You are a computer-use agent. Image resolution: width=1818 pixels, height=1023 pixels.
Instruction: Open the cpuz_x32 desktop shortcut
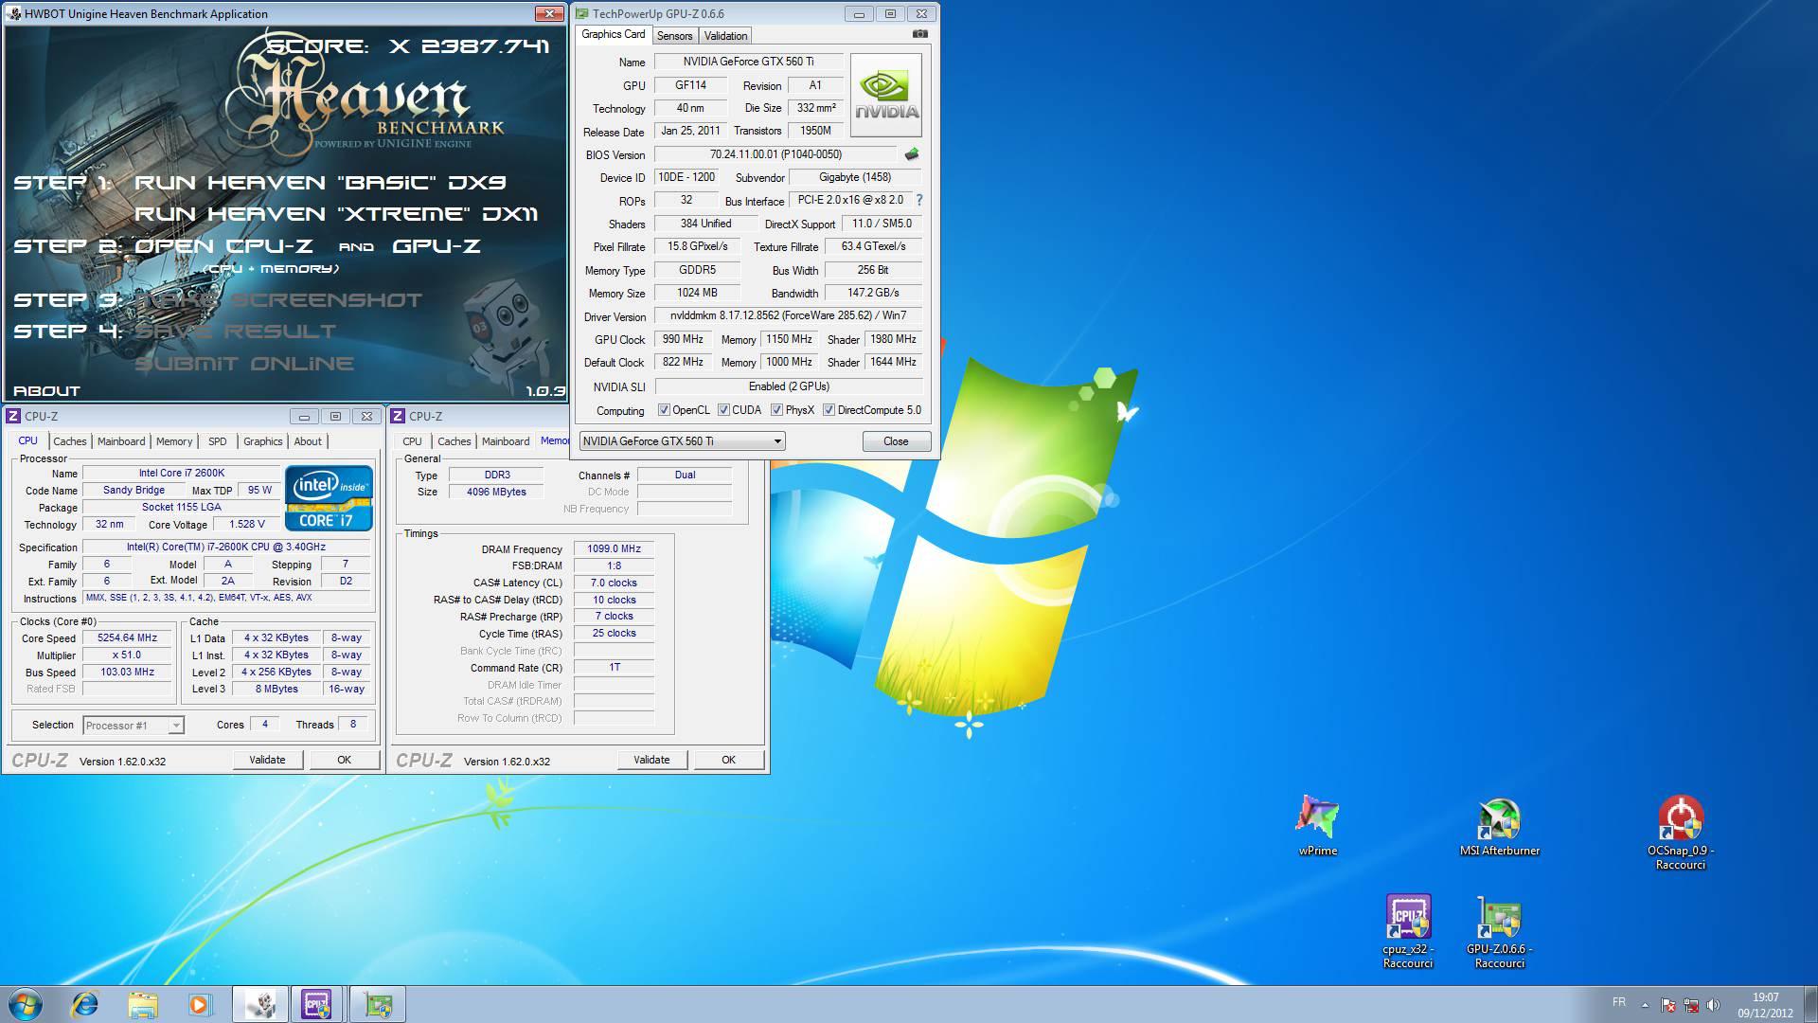1408,931
